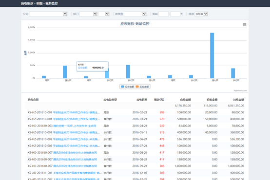
Task: Select total pending 6,061,350.00
Action: [x=236, y=106]
